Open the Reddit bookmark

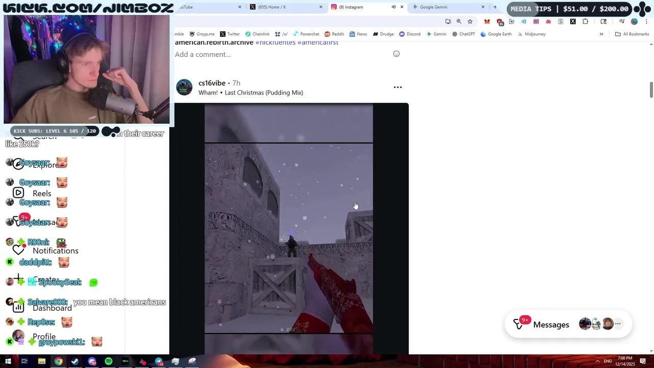334,34
